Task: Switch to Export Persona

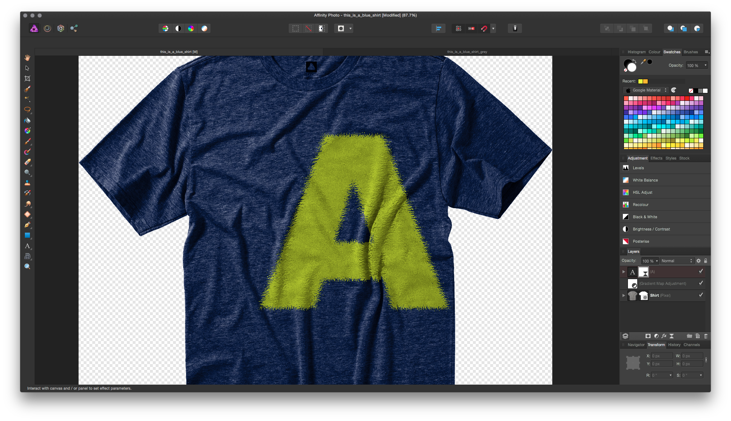Action: coord(74,28)
